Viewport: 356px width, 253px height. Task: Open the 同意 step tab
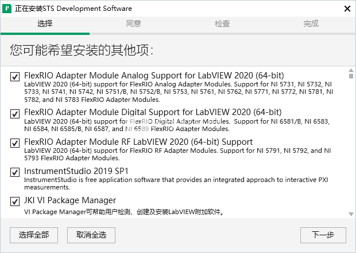point(134,24)
